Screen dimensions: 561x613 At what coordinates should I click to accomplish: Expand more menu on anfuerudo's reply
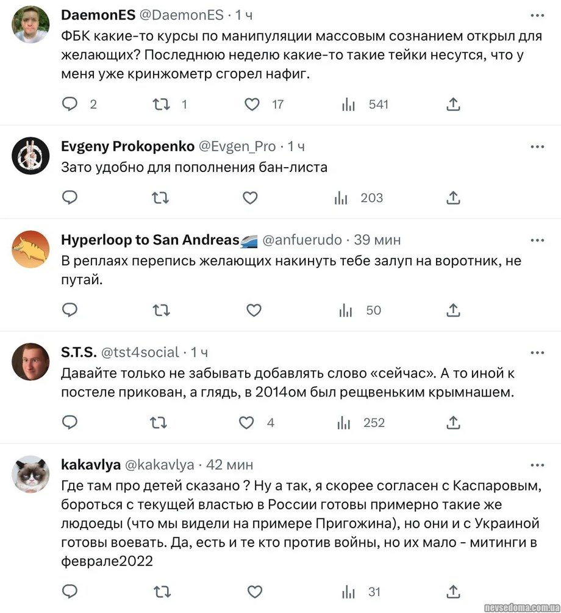click(537, 240)
